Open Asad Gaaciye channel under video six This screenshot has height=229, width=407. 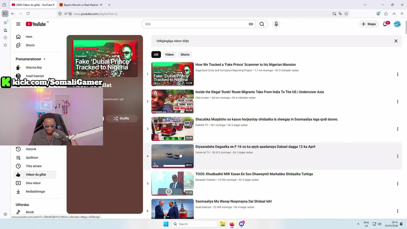[x=203, y=207]
